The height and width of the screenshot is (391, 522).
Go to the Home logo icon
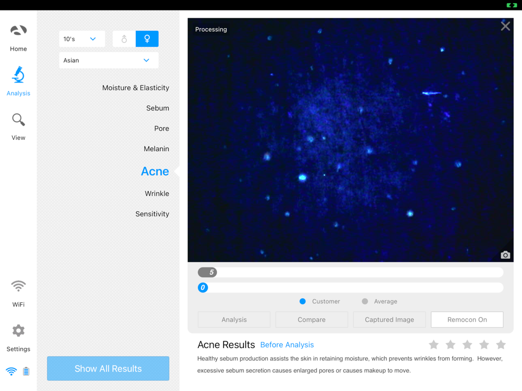(18, 31)
